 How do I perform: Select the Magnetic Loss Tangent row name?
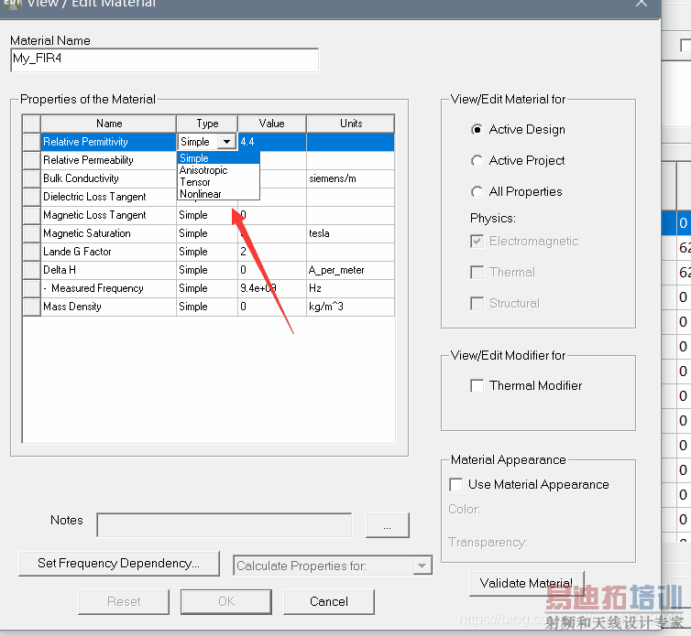108,215
